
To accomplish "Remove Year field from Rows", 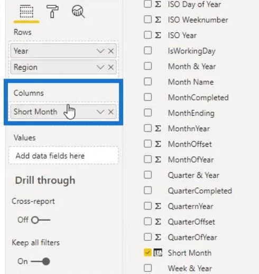I will click(x=111, y=51).
